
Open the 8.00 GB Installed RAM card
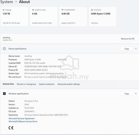pyautogui.click(x=73, y=16)
